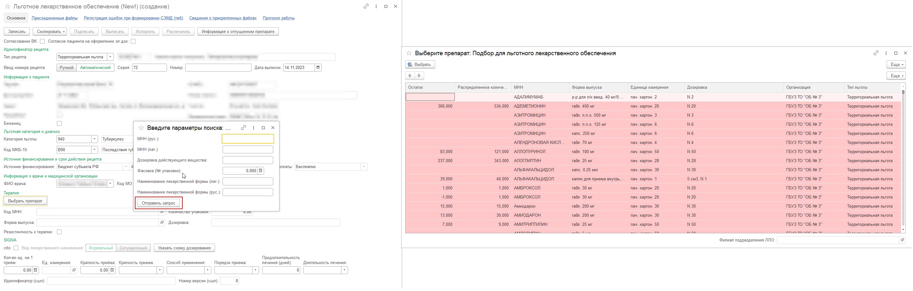
Task: Click Выбрать препарат button
Action: click(25, 201)
